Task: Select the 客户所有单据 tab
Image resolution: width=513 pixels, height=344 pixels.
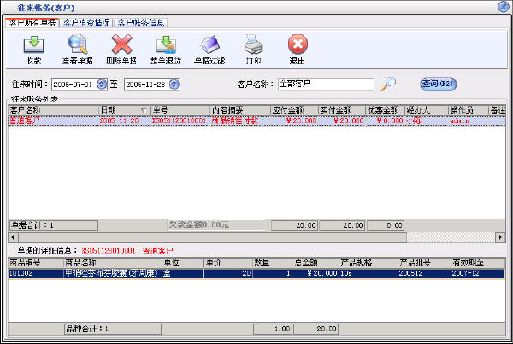Action: [x=32, y=22]
